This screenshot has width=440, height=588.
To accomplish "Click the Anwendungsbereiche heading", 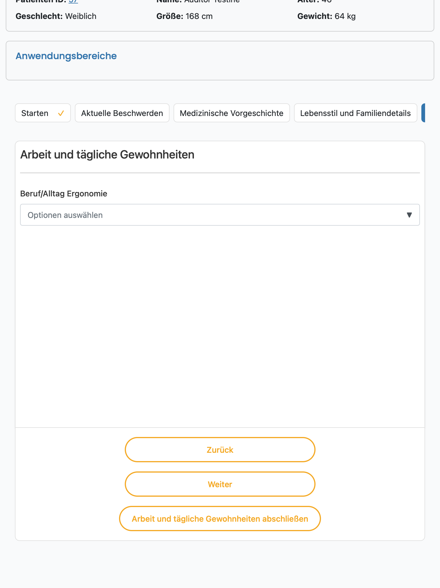I will tap(66, 56).
